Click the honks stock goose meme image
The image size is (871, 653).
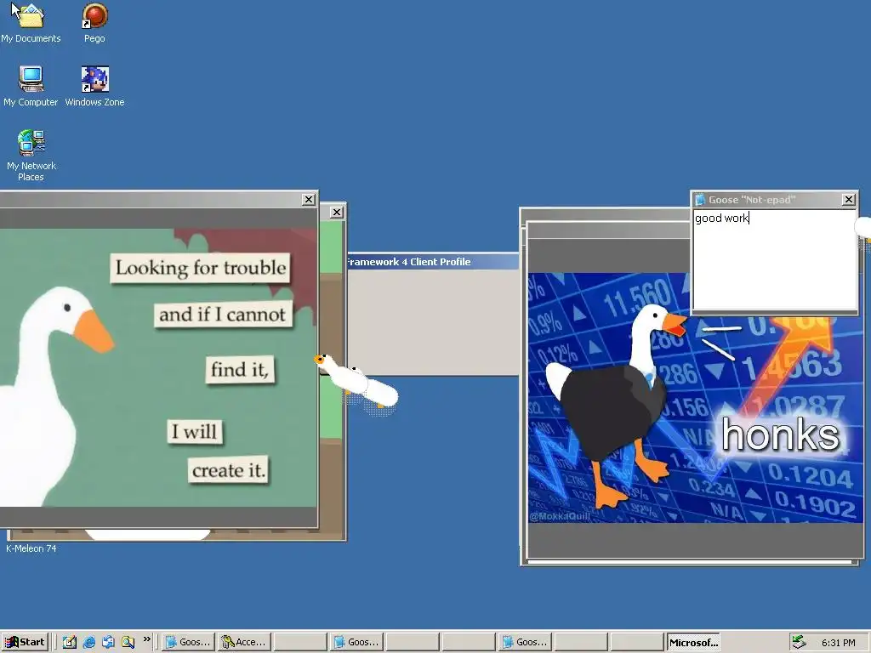[x=694, y=397]
